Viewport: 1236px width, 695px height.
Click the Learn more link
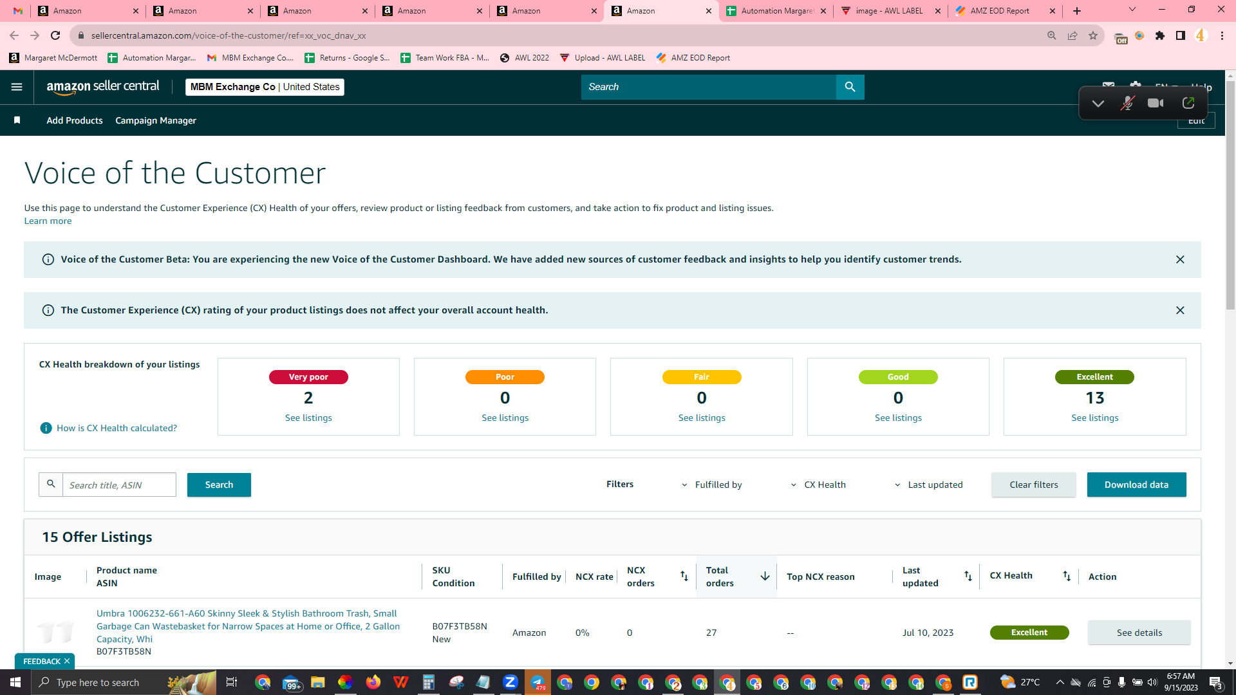[48, 221]
